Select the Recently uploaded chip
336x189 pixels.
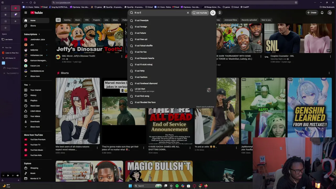[249, 20]
